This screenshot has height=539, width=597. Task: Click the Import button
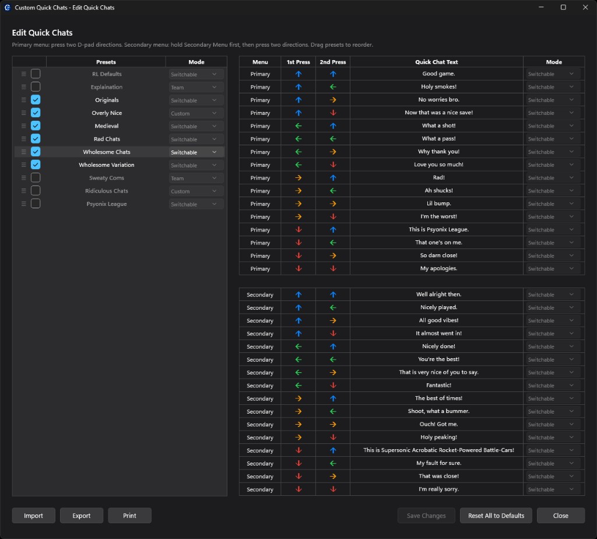[33, 516]
